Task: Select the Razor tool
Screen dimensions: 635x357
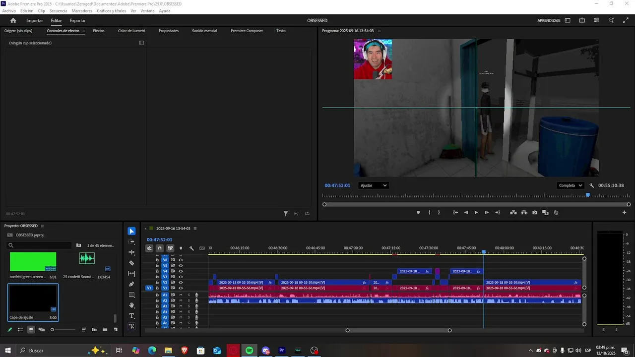Action: [x=131, y=263]
